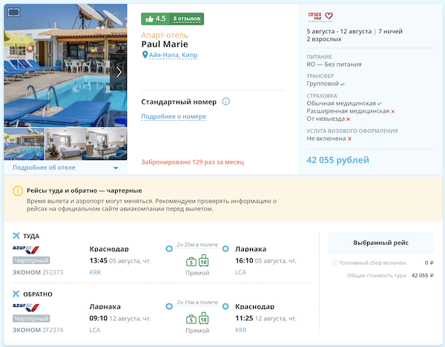This screenshot has width=445, height=347.
Task: Click the location pin icon by Айя-Напа
Action: point(145,55)
